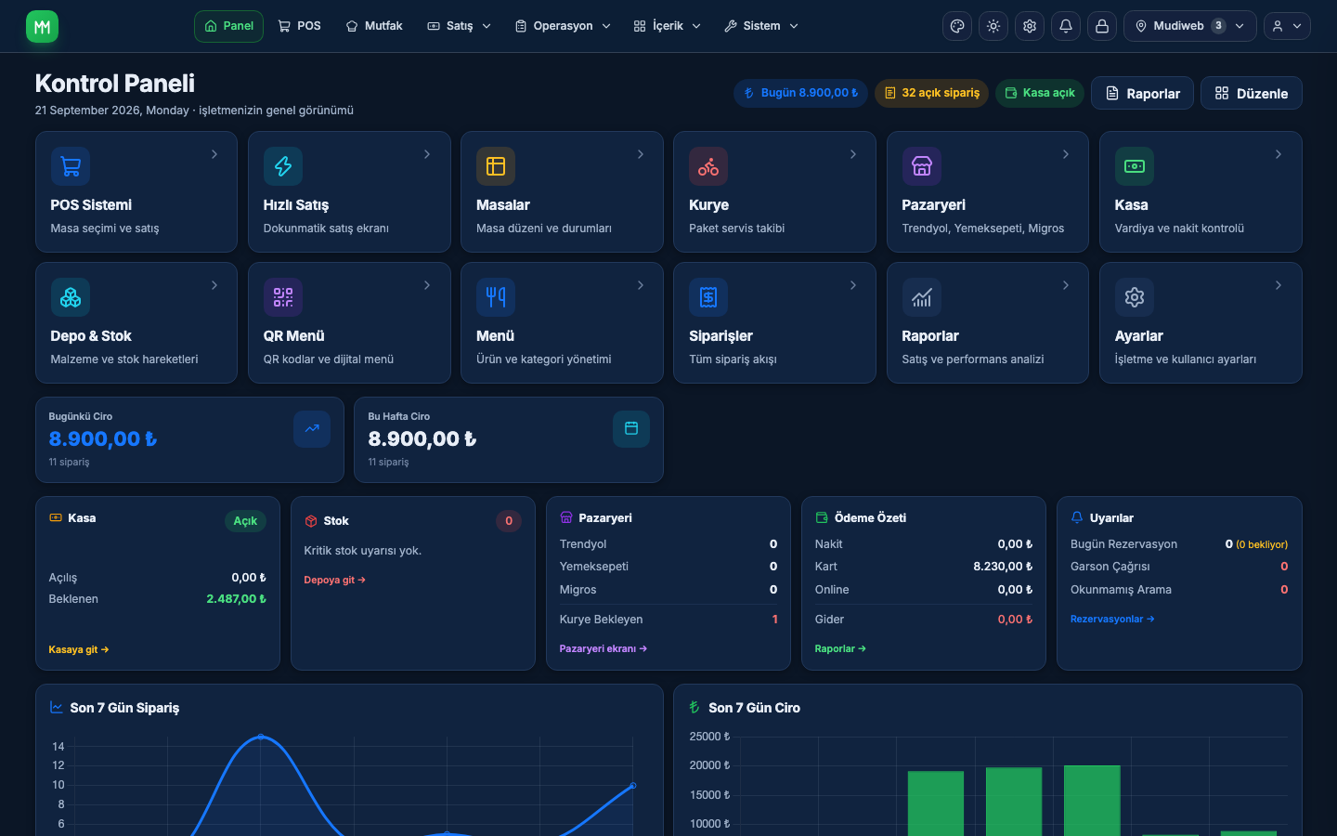
Task: Open the Hızlı Satış lightning icon
Action: tap(283, 166)
